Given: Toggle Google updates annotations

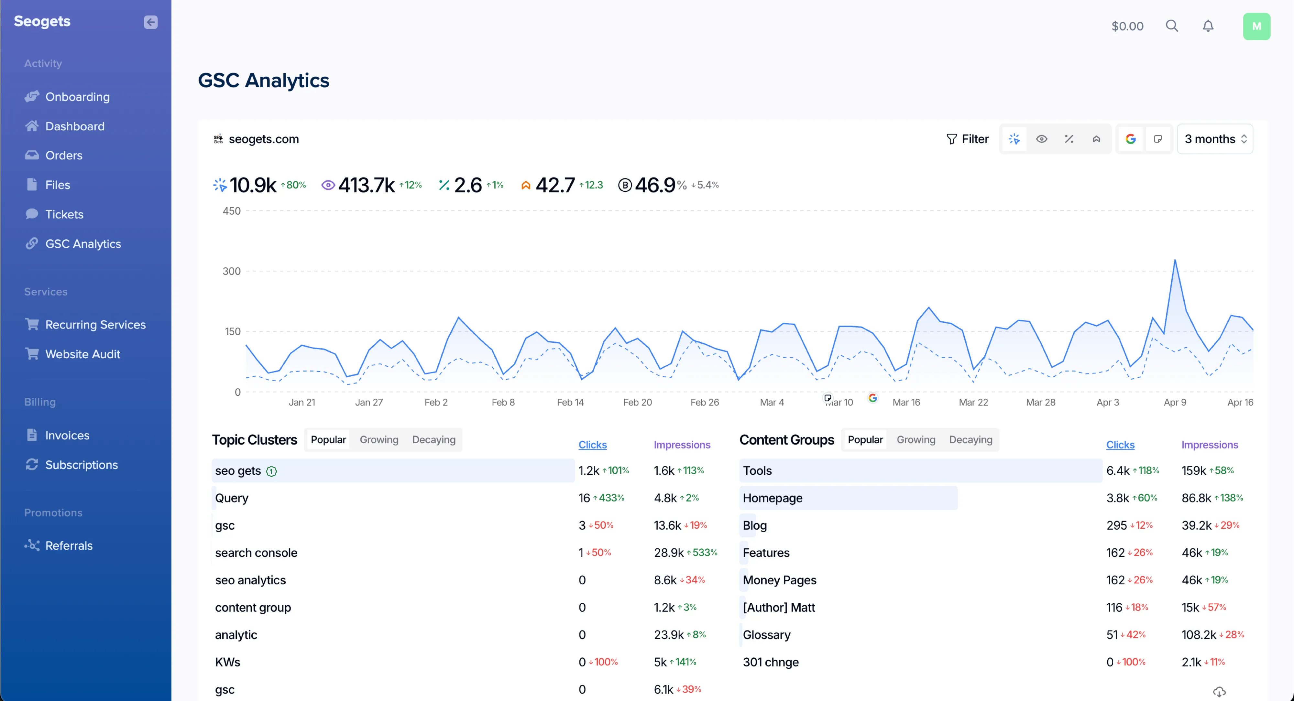Looking at the screenshot, I should point(1130,139).
